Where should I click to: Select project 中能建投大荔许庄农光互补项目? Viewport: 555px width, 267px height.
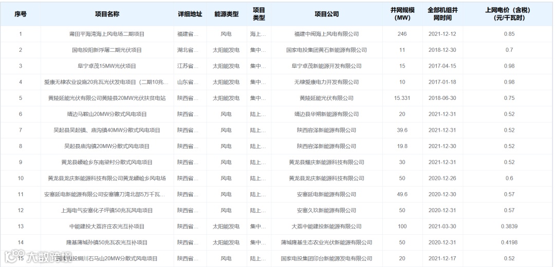tap(107, 227)
